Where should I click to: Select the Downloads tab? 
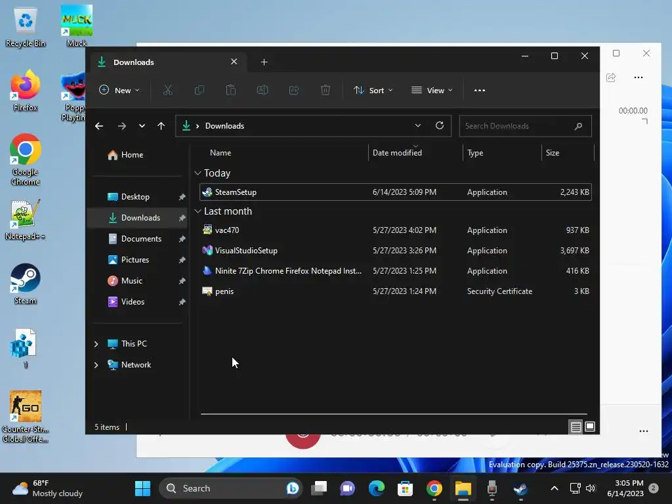tap(169, 62)
